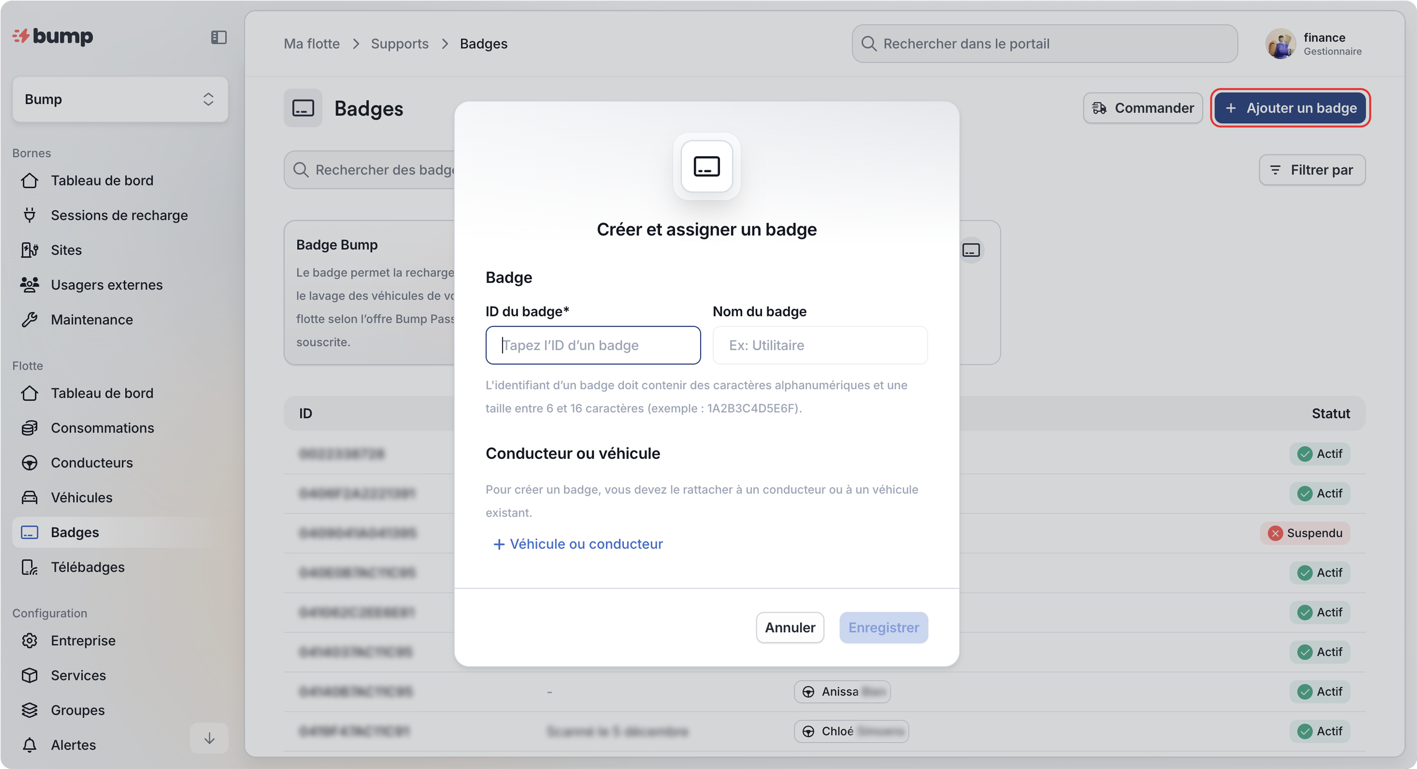Open Consommations coins icon
This screenshot has width=1417, height=769.
[x=29, y=428]
